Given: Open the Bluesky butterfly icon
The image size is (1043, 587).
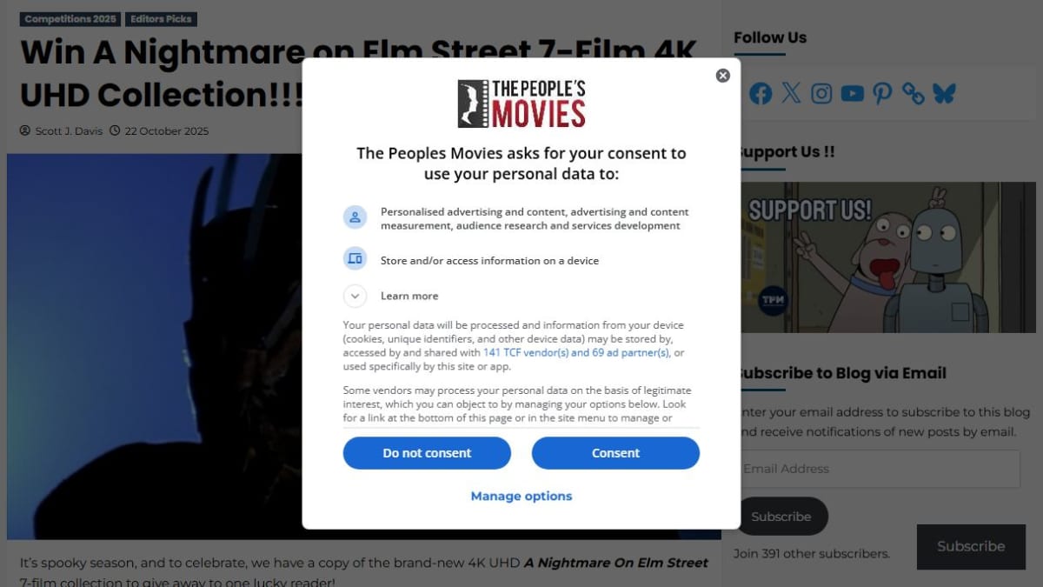Looking at the screenshot, I should point(944,93).
